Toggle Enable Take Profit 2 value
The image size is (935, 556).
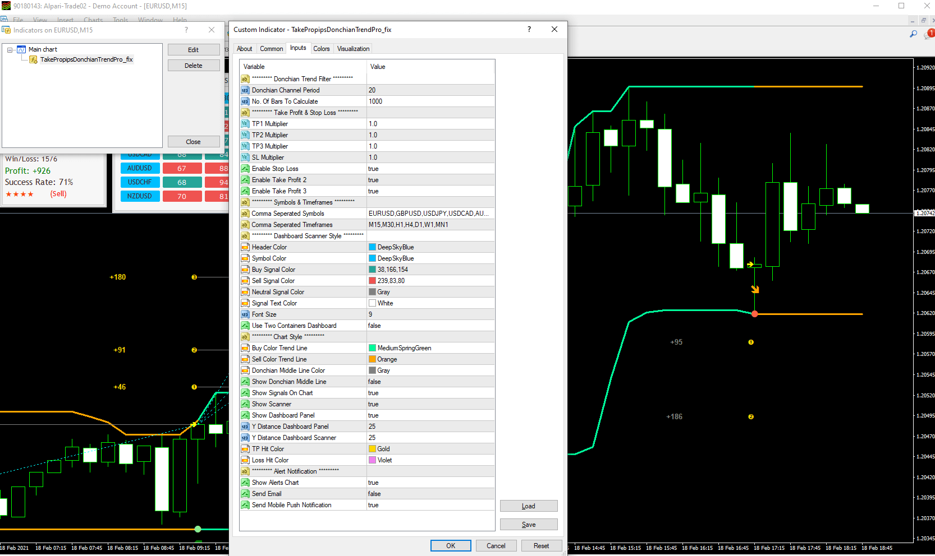(x=430, y=180)
